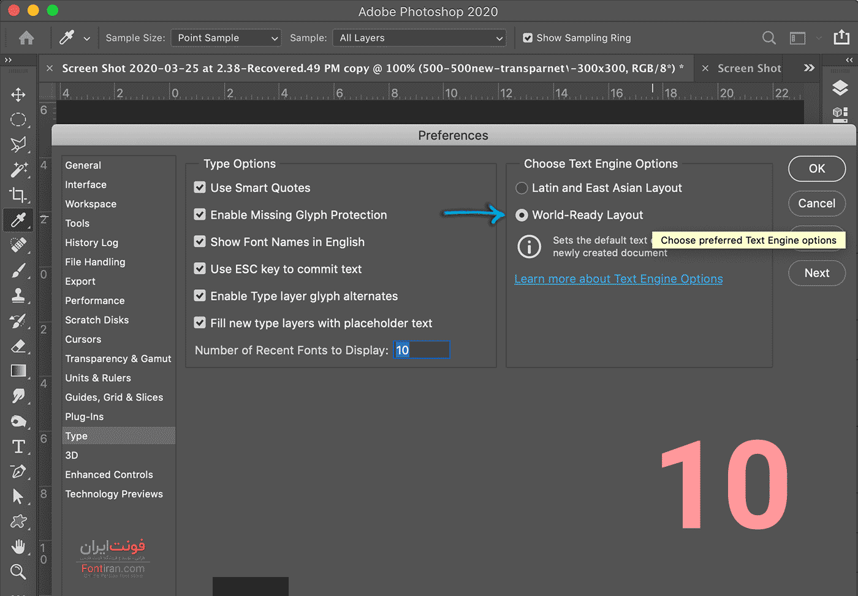The height and width of the screenshot is (596, 858).
Task: Toggle Show Font Names in English
Action: point(200,241)
